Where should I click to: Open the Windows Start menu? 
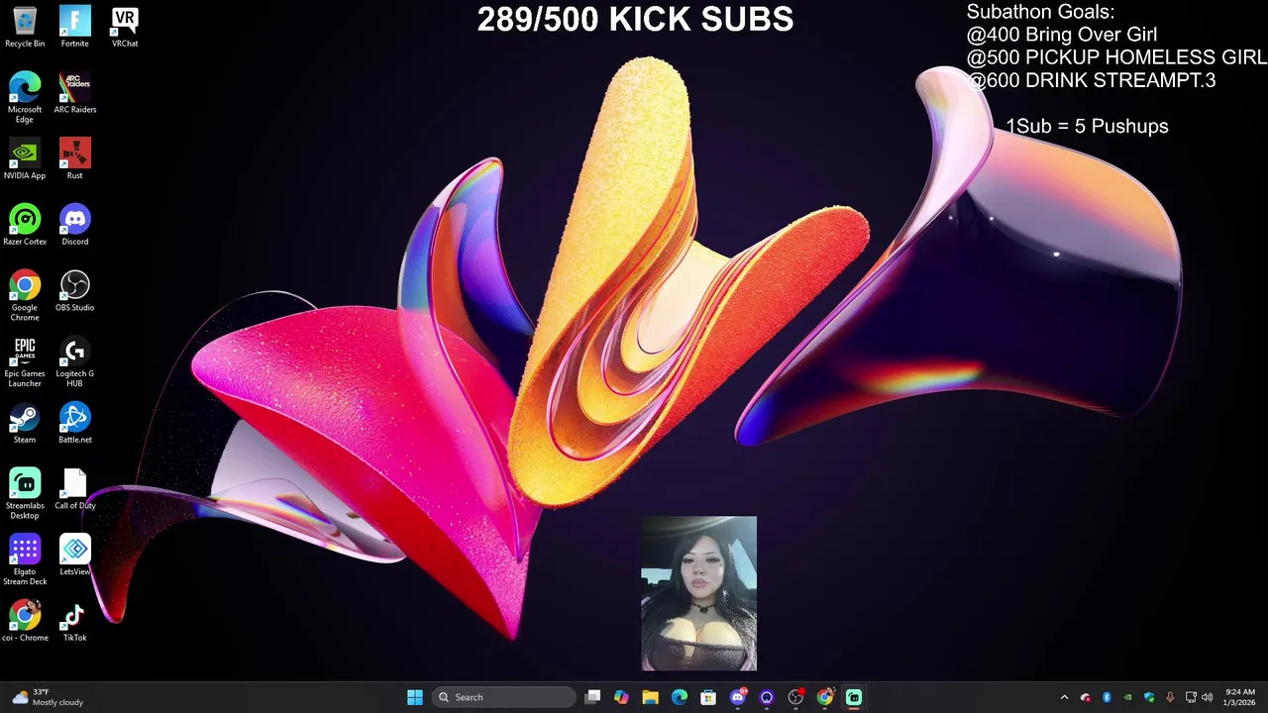[x=415, y=697]
